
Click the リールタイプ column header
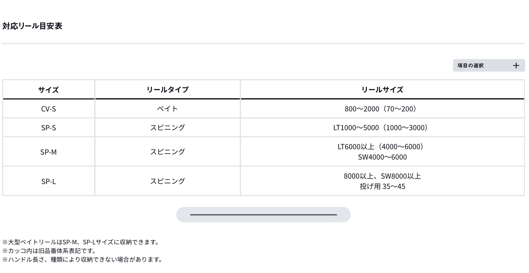(x=167, y=90)
